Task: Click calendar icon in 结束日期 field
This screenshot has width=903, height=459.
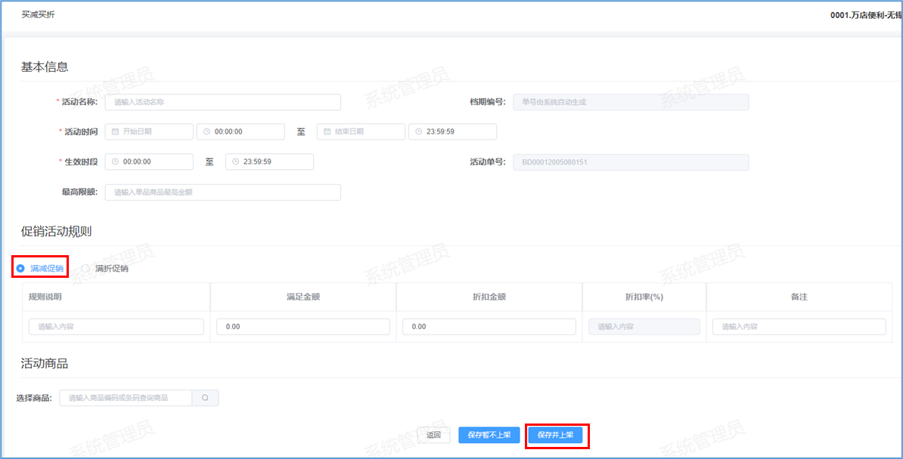Action: click(327, 131)
